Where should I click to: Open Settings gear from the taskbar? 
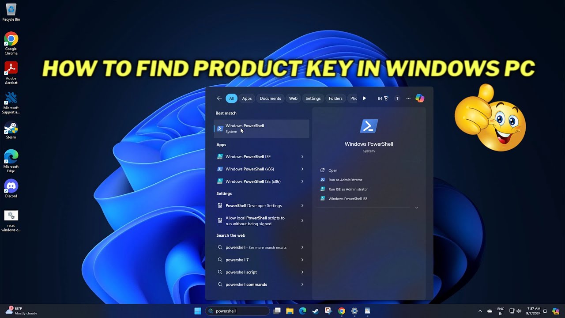(354, 311)
